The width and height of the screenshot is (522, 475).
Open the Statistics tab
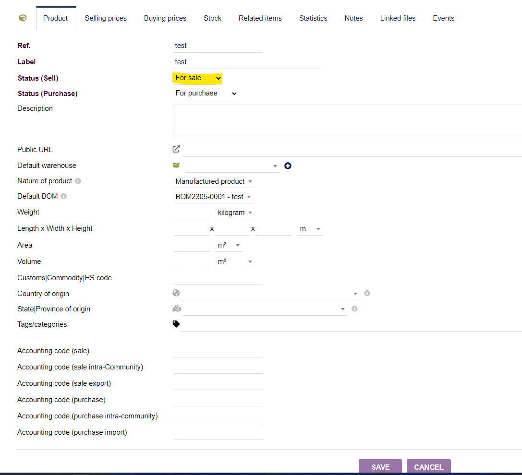(313, 18)
